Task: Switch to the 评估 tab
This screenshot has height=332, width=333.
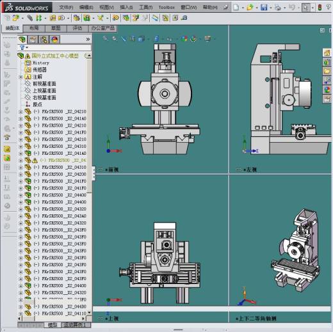Action: pyautogui.click(x=77, y=28)
